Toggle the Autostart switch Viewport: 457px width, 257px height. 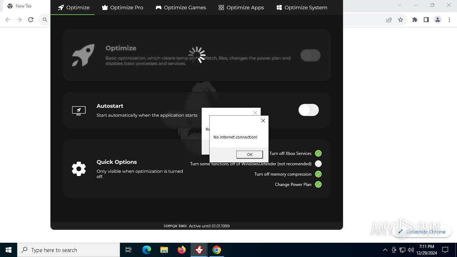(x=308, y=110)
